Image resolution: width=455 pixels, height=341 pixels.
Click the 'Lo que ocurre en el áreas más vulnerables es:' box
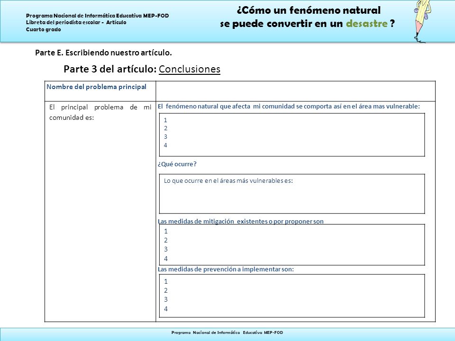292,194
